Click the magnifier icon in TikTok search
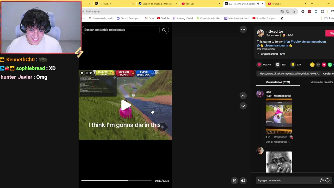The image size is (334, 188). tap(164, 30)
